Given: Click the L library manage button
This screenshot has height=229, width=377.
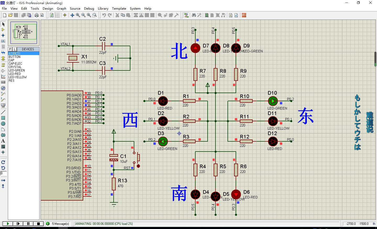Looking at the screenshot, I should click(15, 49).
